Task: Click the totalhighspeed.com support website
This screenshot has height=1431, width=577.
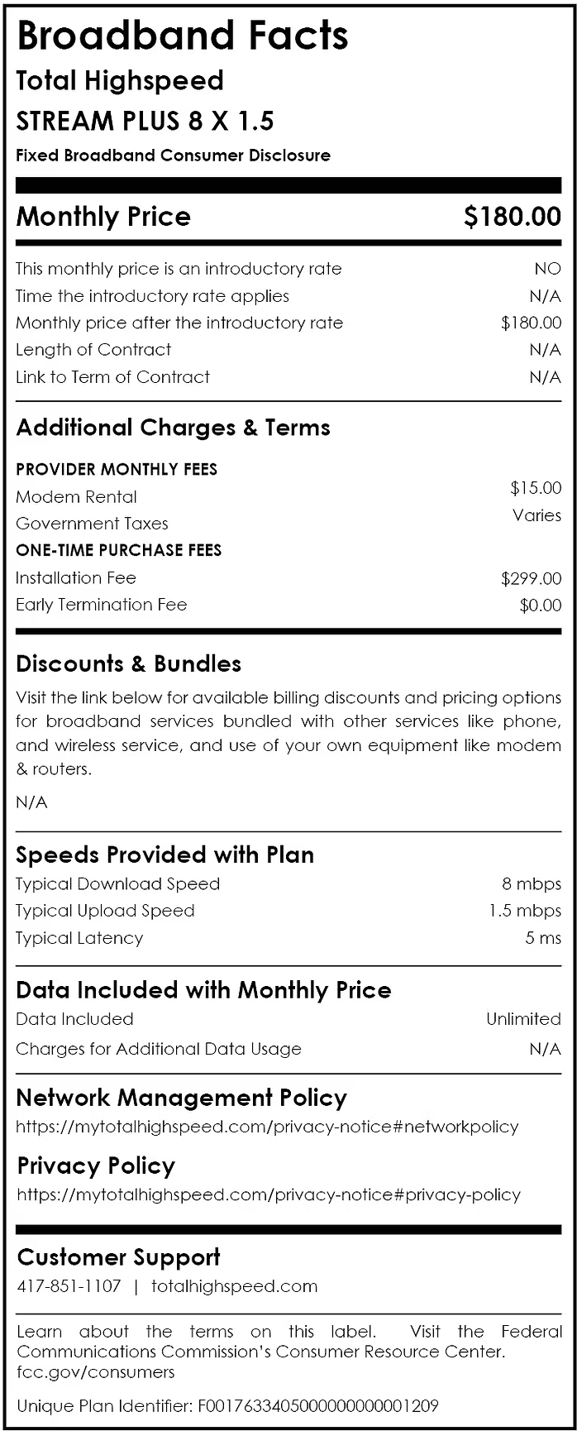Action: tap(234, 1286)
